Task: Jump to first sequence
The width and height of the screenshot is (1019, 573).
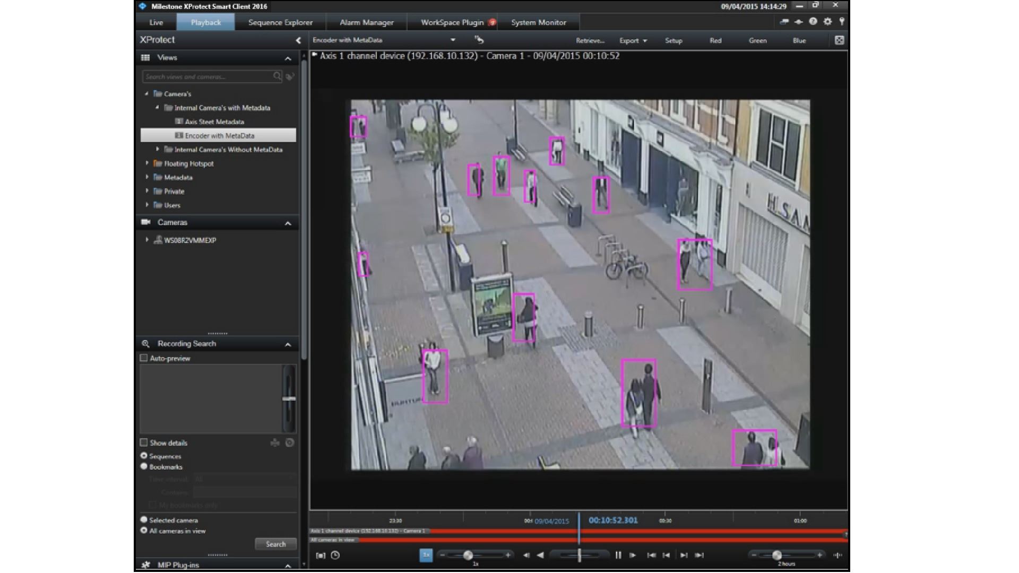Action: coord(651,555)
